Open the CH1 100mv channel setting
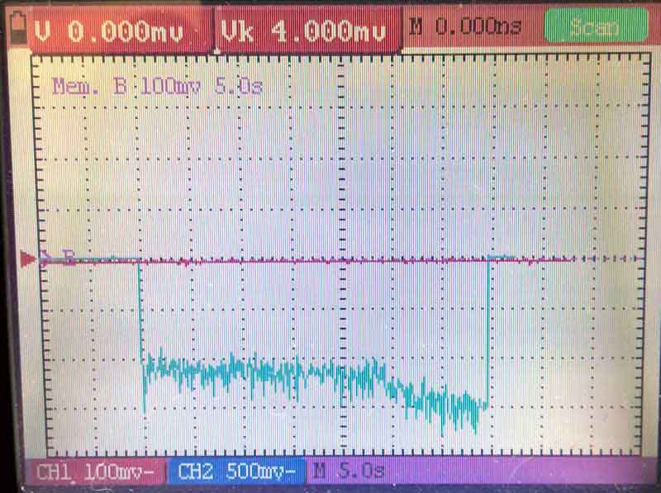 (96, 472)
